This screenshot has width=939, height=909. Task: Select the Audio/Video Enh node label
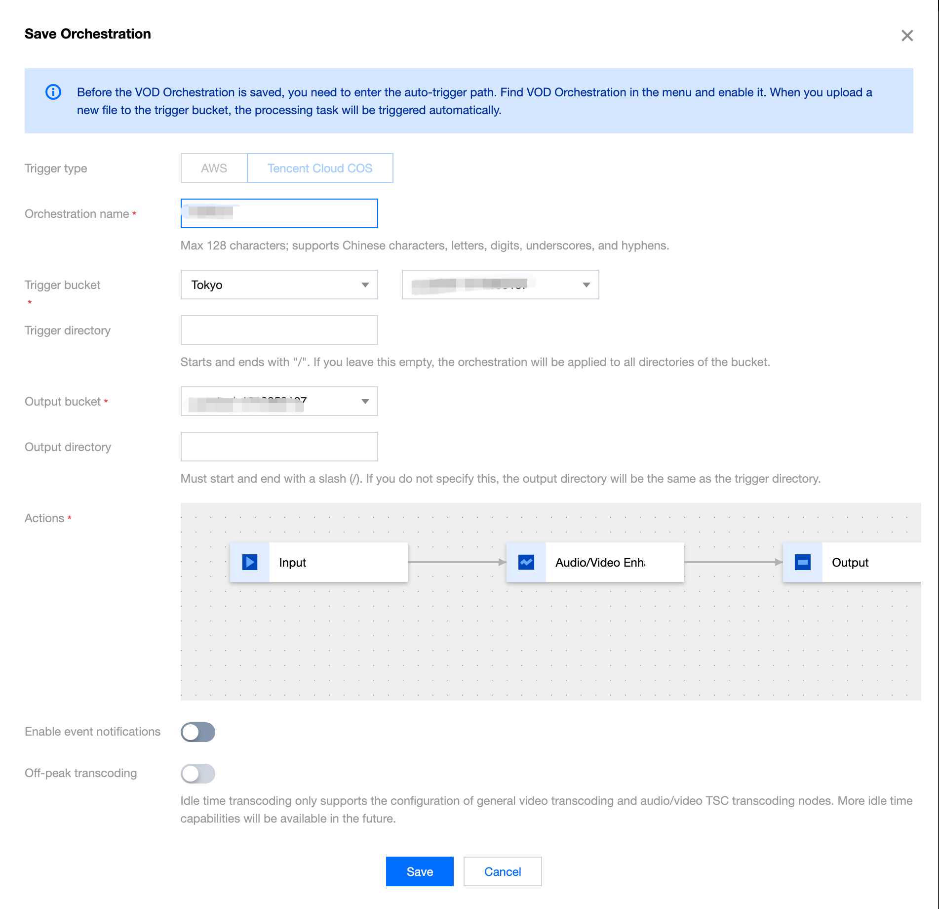coord(600,563)
